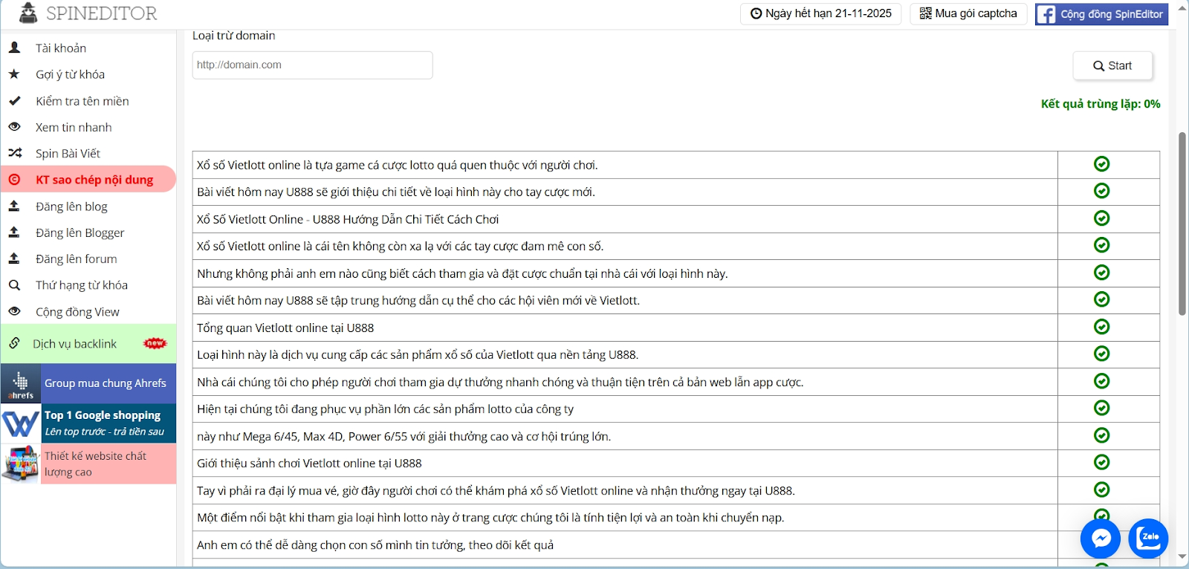This screenshot has height=569, width=1189.
Task: Open the Zalo chat button
Action: tap(1148, 538)
